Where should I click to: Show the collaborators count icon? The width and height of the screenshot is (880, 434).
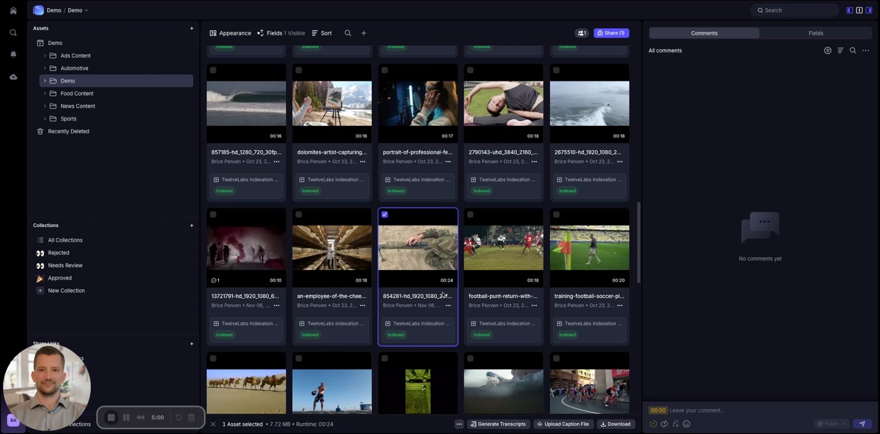tap(582, 33)
